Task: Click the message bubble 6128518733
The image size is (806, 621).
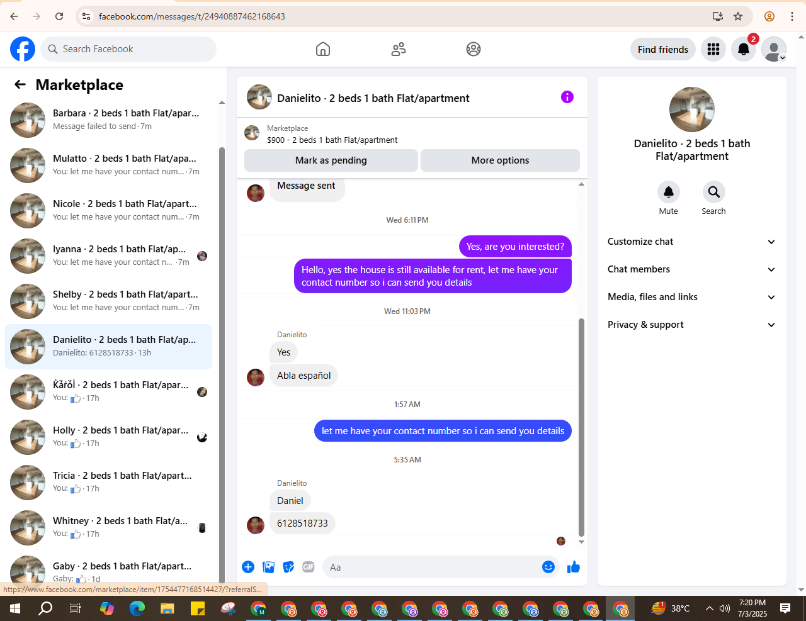Action: (302, 523)
